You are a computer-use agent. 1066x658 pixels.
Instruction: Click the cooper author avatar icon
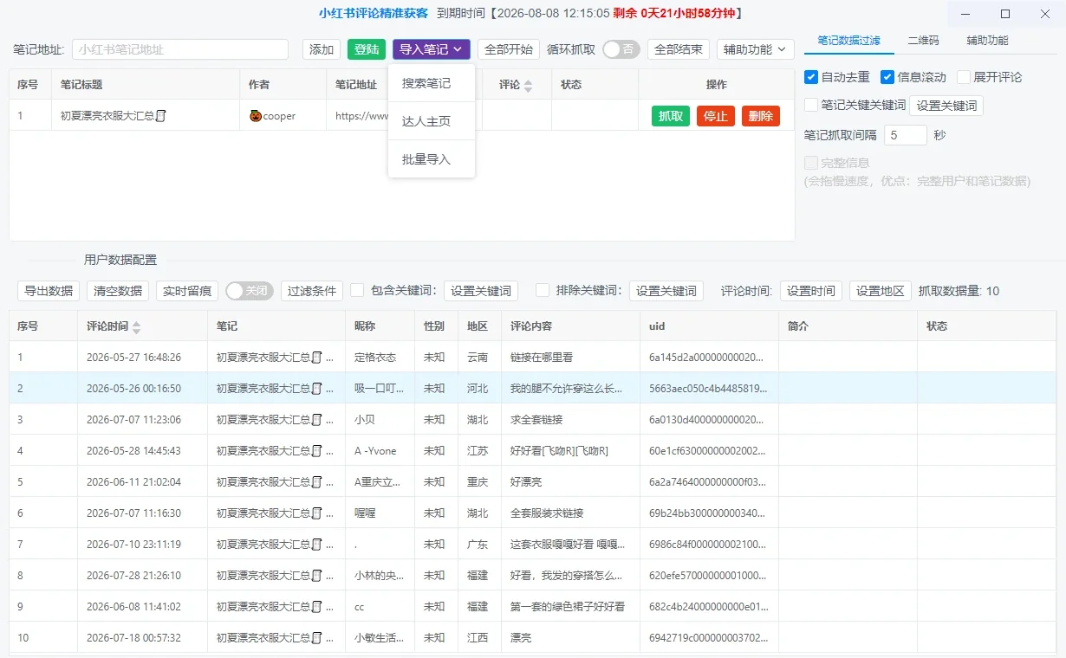point(256,115)
